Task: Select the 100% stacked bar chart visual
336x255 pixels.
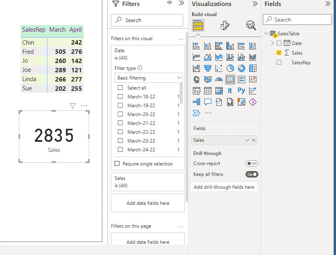Action: pyautogui.click(x=242, y=46)
